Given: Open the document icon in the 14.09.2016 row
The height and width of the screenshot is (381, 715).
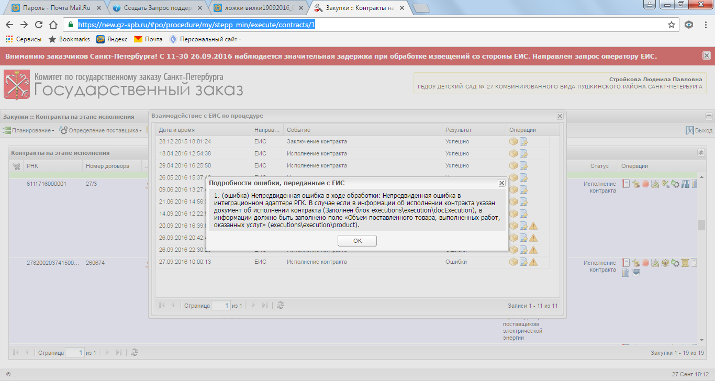Looking at the screenshot, I should (523, 214).
